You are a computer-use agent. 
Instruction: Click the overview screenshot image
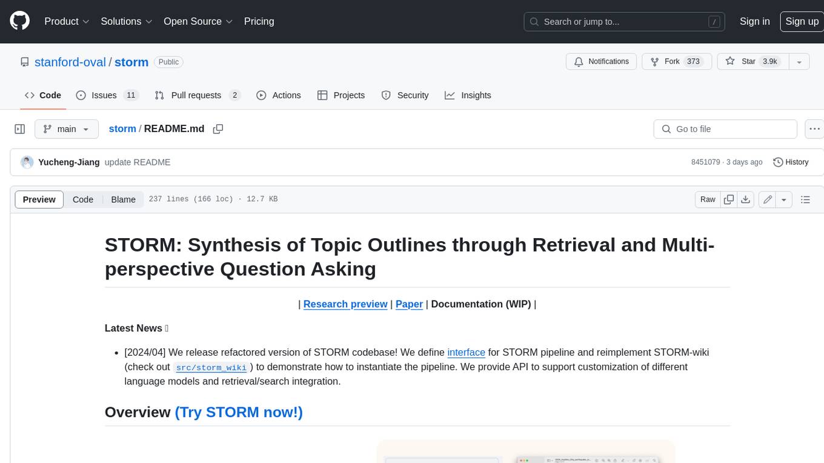[526, 451]
